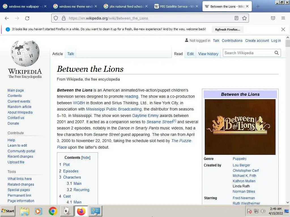Image resolution: width=290 pixels, height=217 pixels.
Task: Click the Log in link
Action: point(276,41)
